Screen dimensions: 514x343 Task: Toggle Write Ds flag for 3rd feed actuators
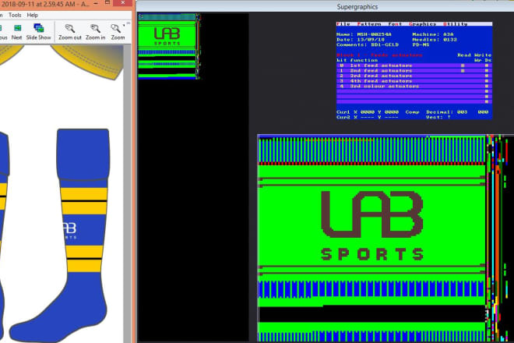[487, 76]
